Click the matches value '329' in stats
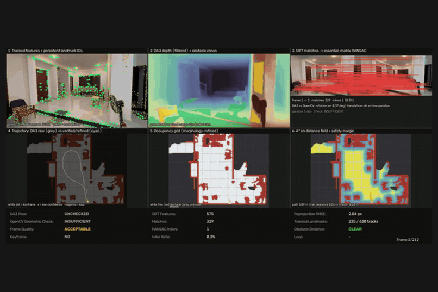The height and width of the screenshot is (292, 438). click(x=210, y=221)
